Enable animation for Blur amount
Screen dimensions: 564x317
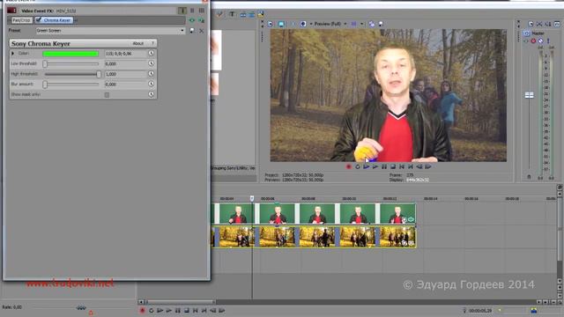click(151, 84)
